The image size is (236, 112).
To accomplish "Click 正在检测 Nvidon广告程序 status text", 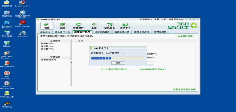I will coord(107,53).
